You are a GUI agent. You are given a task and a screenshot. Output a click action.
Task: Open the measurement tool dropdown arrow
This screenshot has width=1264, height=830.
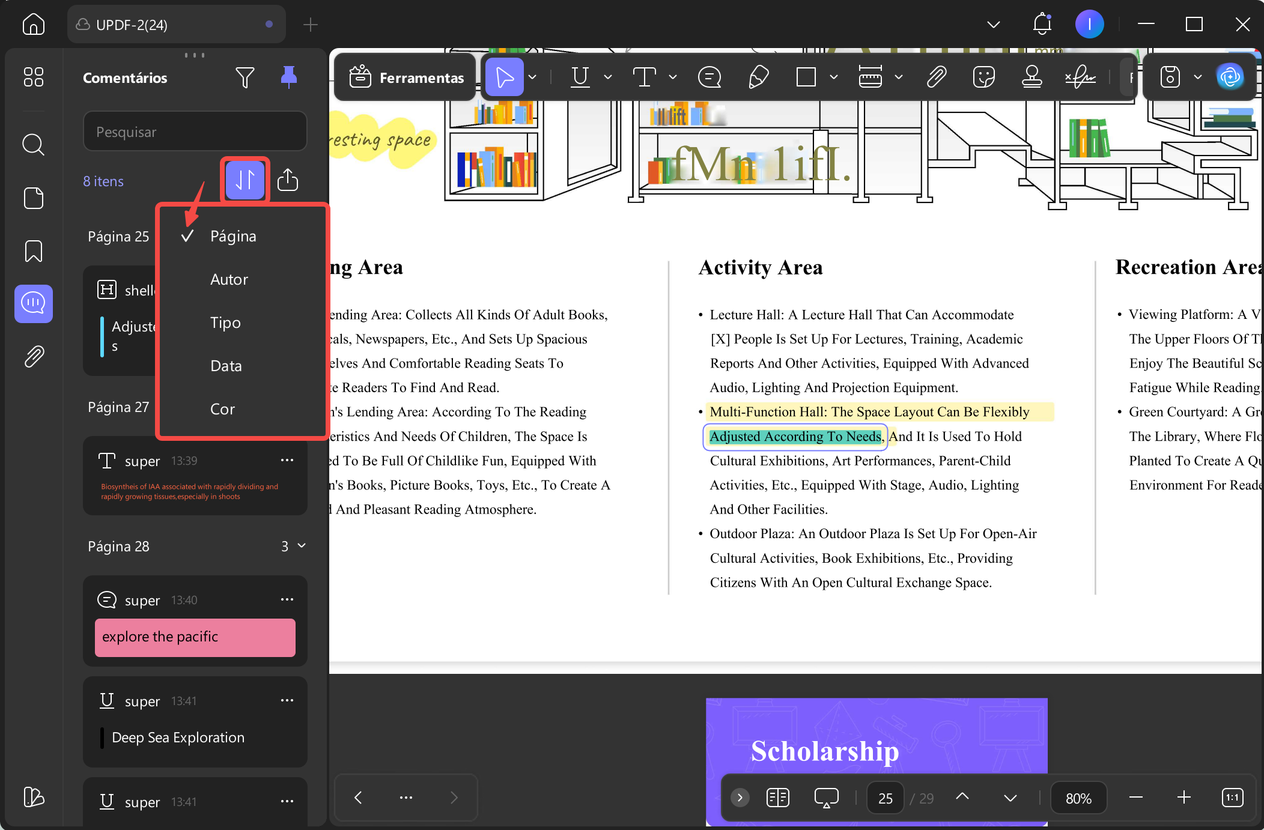899,77
